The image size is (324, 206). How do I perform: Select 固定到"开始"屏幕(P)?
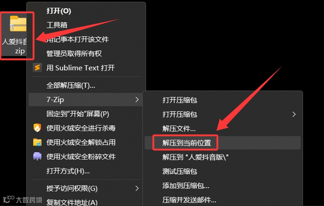(78, 114)
